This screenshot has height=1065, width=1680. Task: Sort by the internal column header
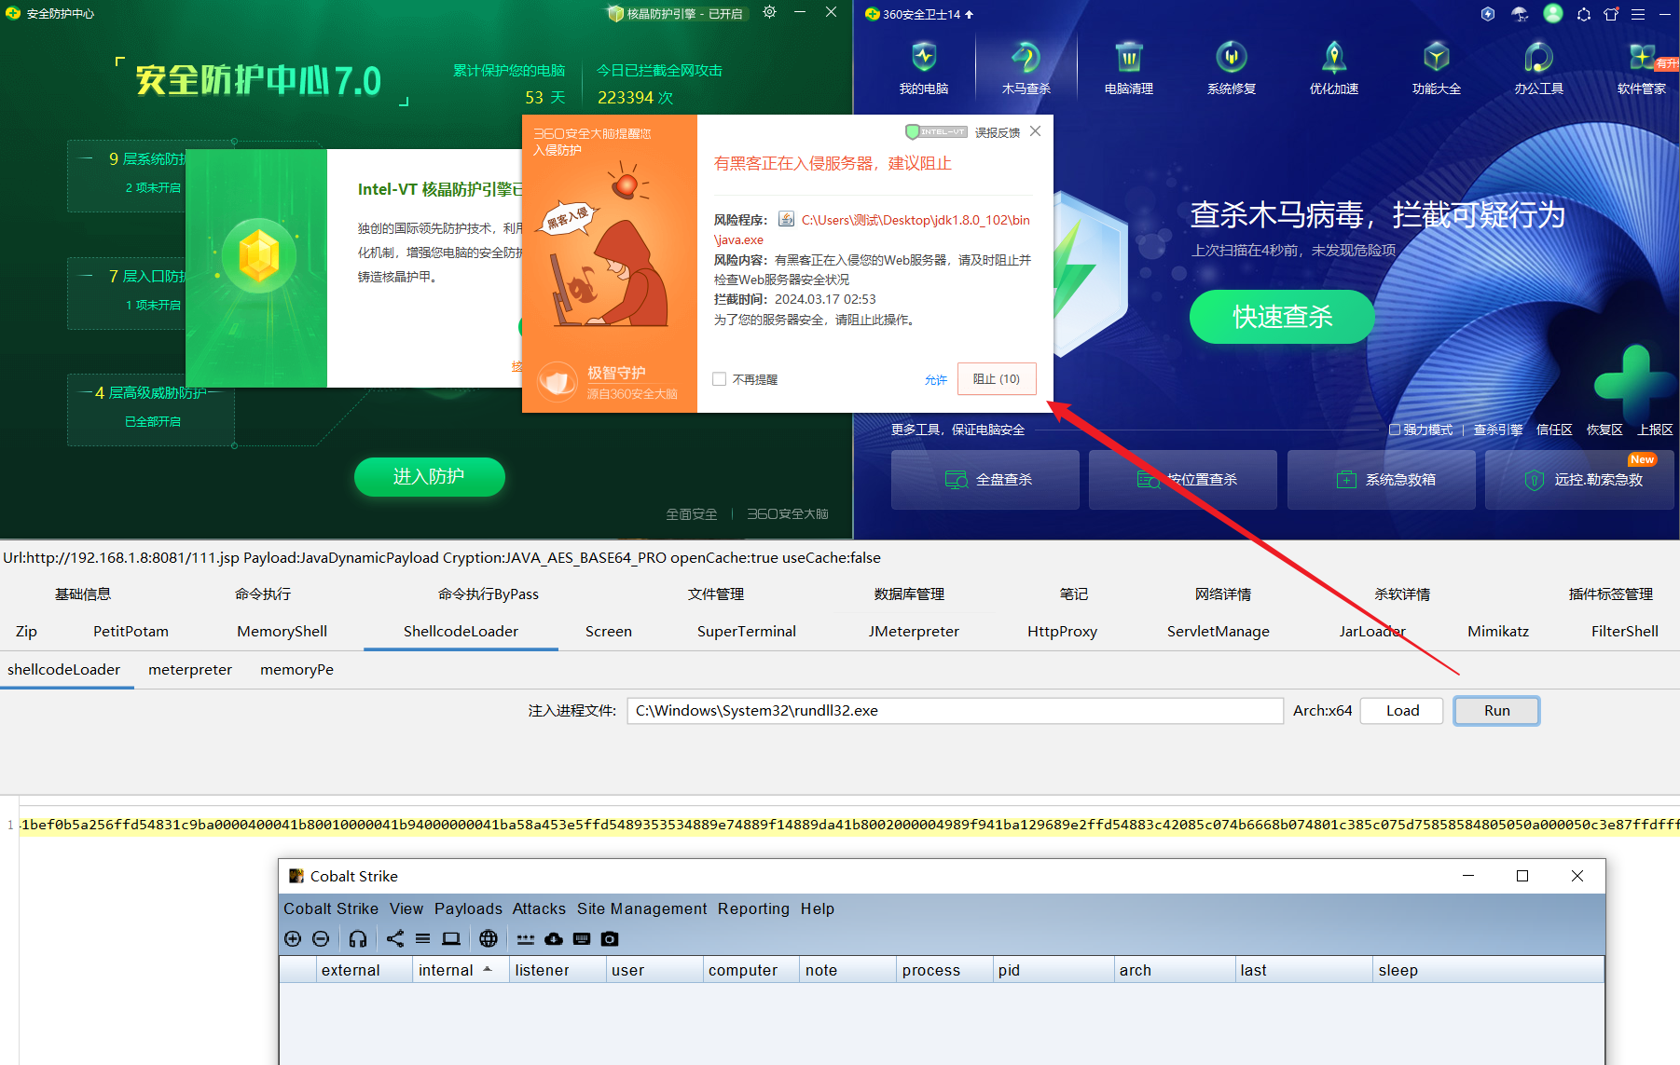[446, 970]
